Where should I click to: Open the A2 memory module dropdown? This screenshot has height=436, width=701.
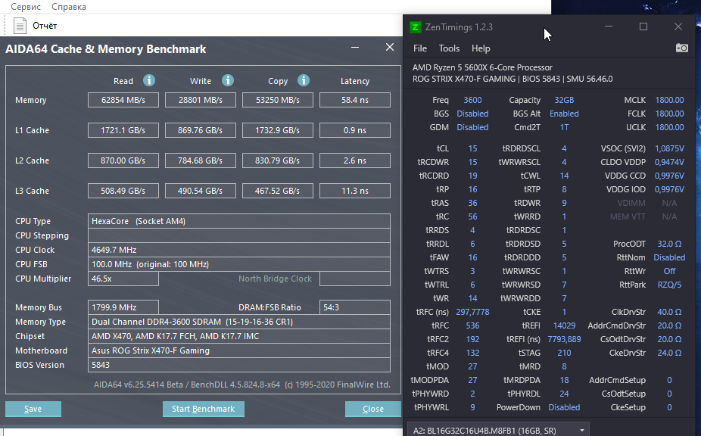coord(498,430)
